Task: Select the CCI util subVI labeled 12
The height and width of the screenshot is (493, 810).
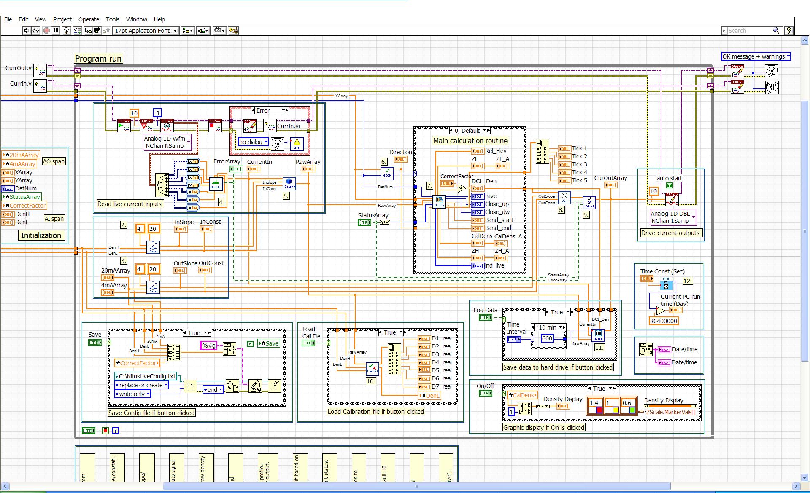Action: 667,284
